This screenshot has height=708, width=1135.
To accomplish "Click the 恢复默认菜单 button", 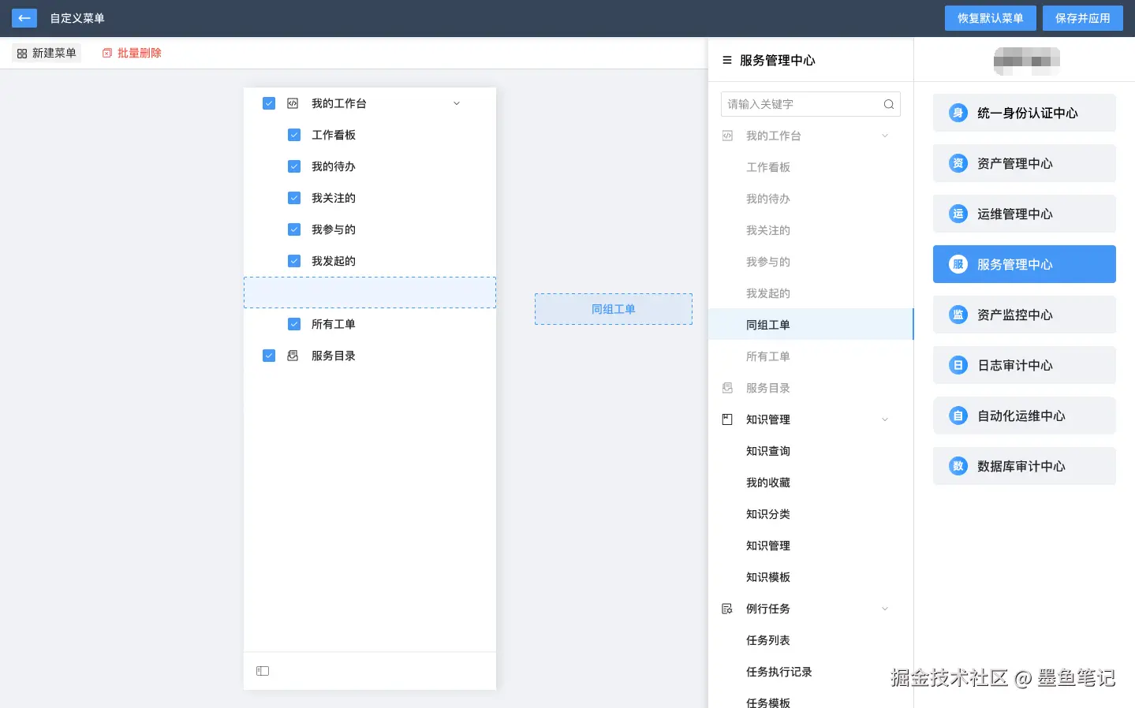I will coord(990,17).
